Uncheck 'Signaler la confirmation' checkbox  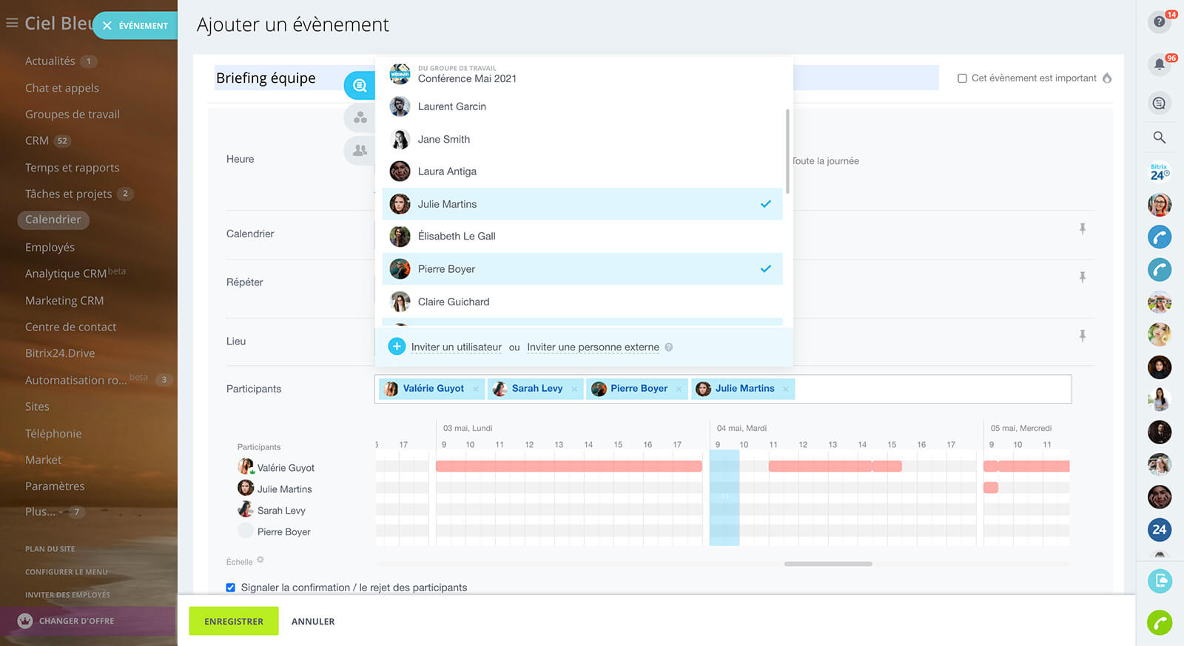[x=231, y=588]
